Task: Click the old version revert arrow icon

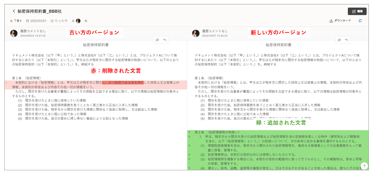Action: coord(165,40)
